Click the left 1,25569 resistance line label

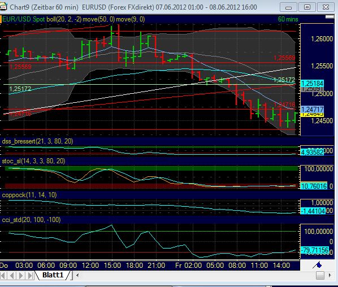point(20,67)
